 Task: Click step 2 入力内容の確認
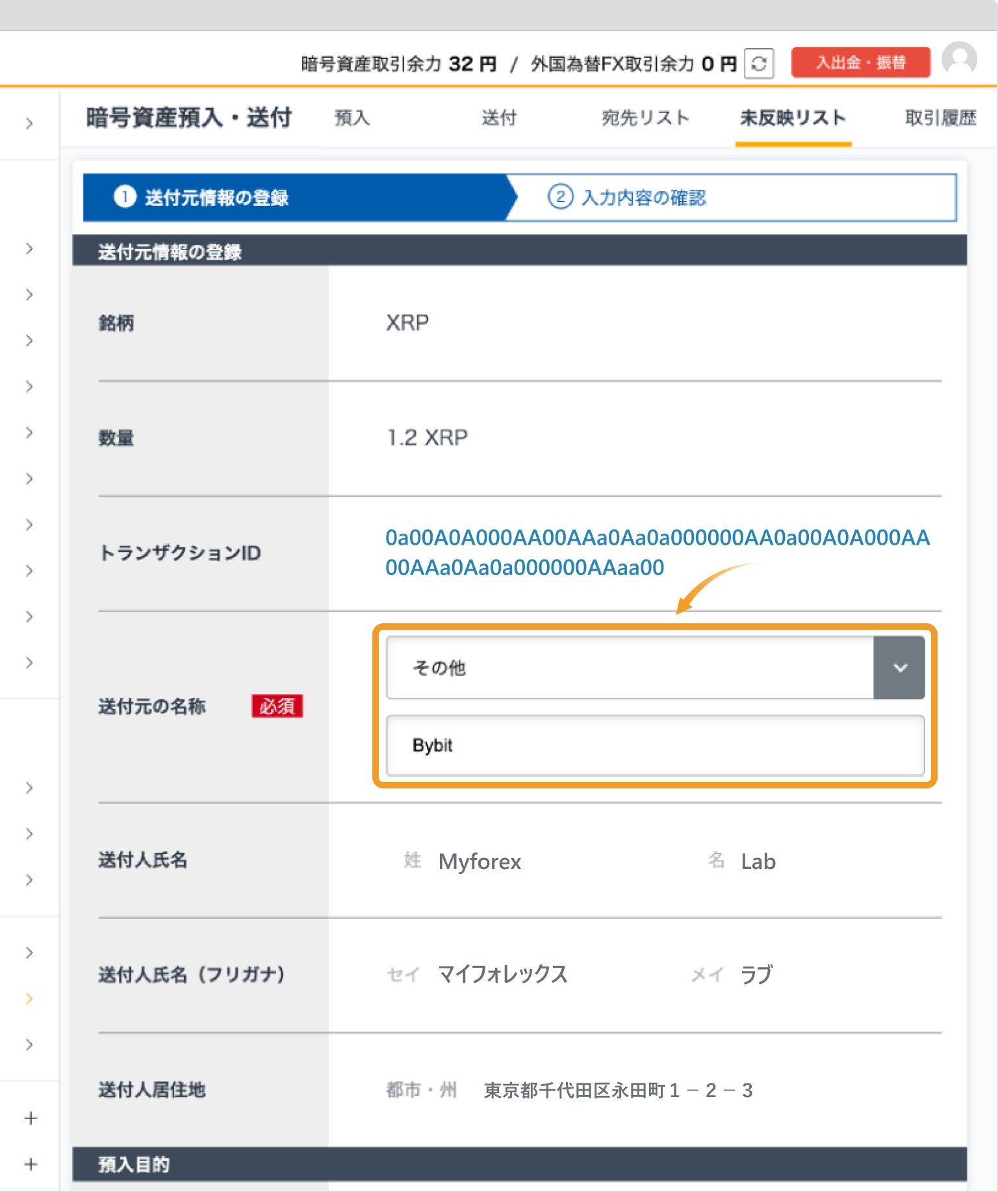(731, 198)
